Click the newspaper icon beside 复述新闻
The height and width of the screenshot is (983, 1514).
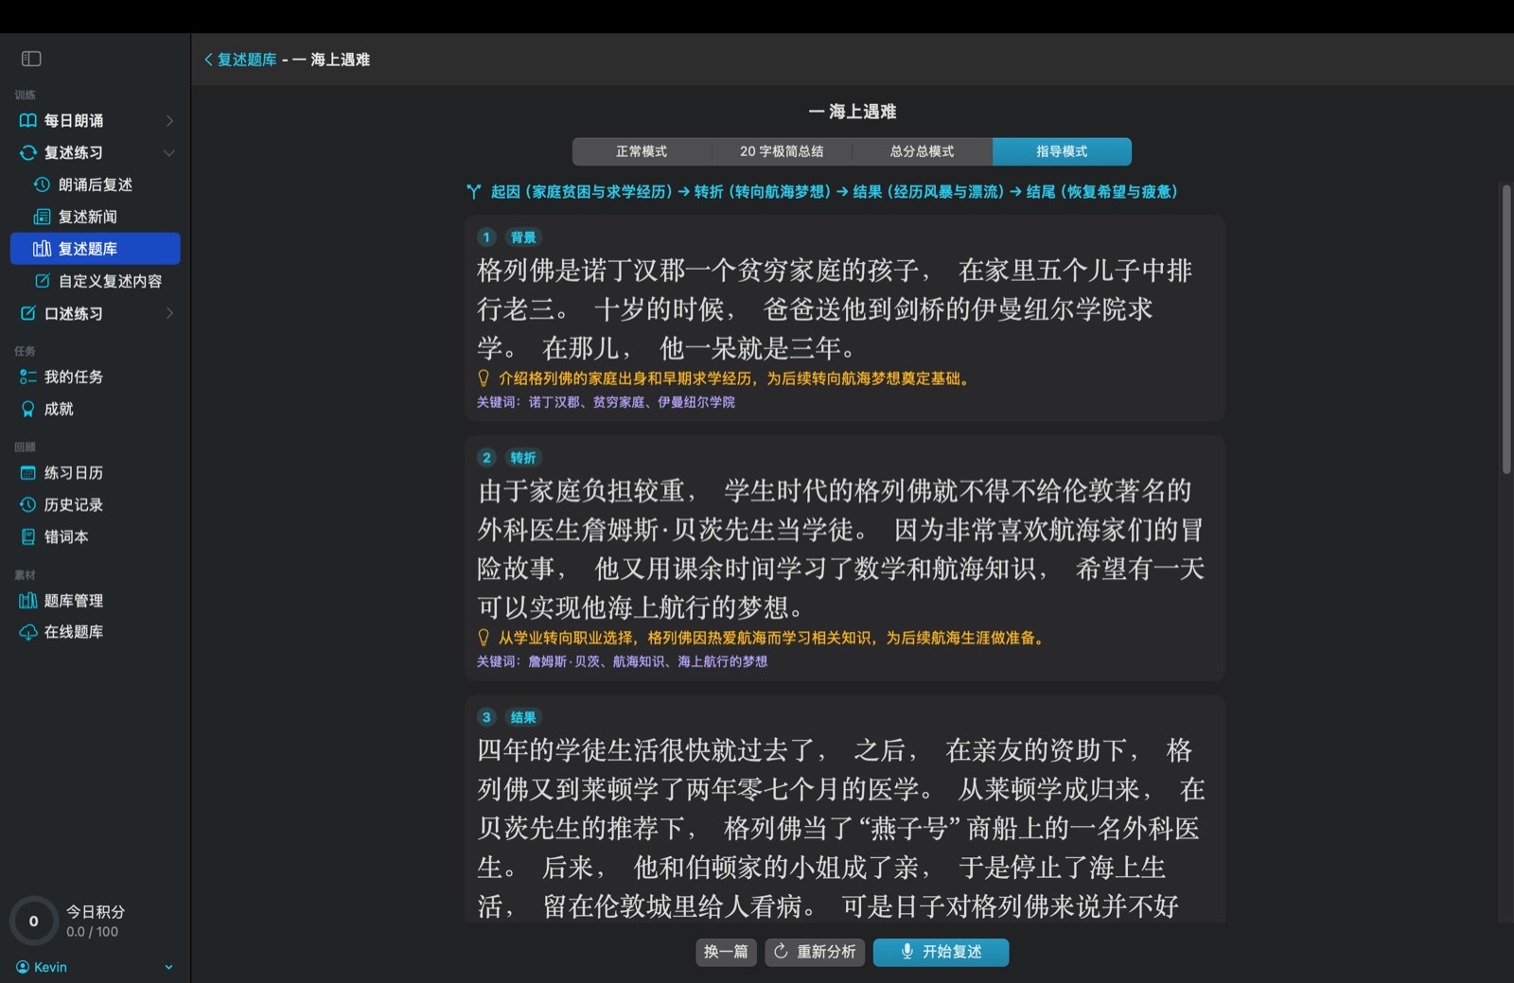[42, 217]
